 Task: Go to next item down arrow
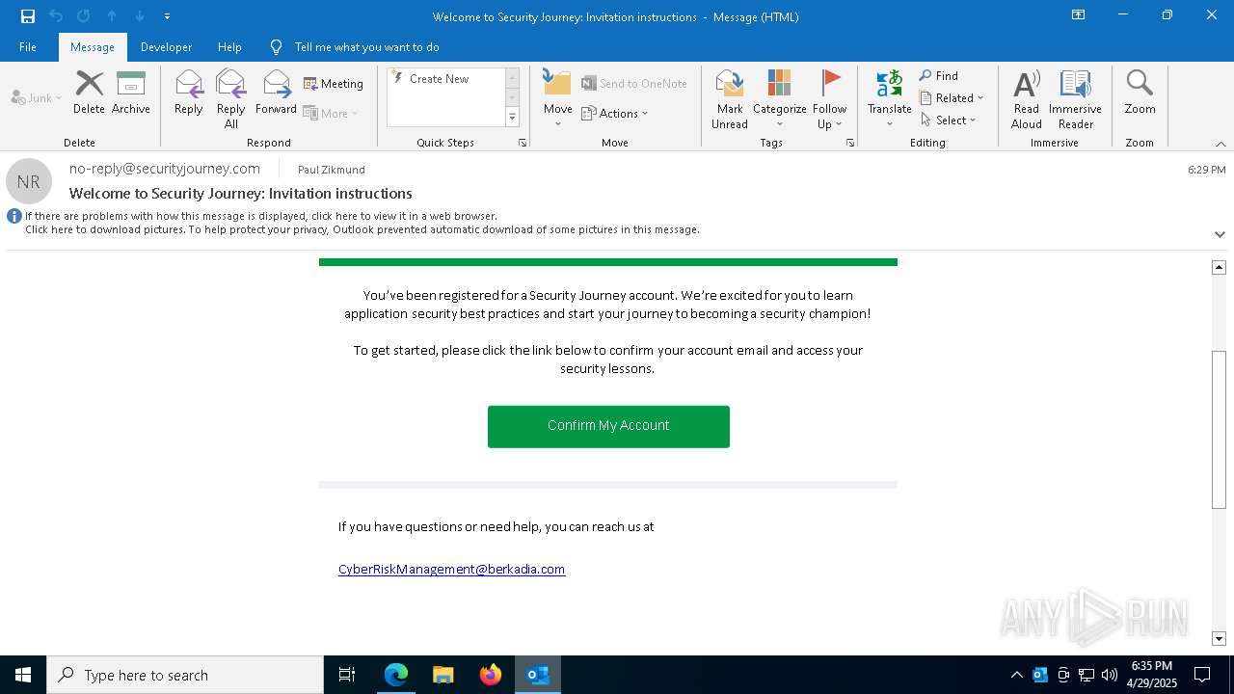click(x=140, y=16)
